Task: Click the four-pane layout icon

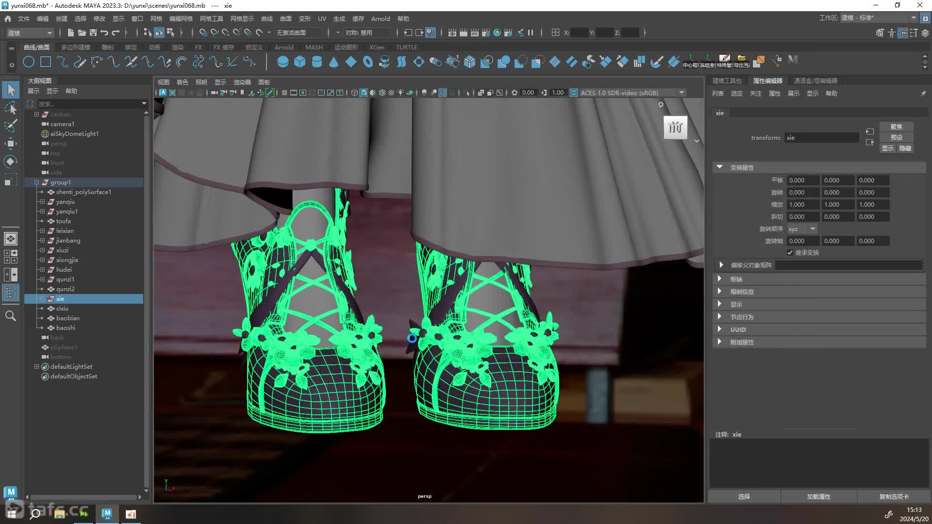Action: coord(11,257)
